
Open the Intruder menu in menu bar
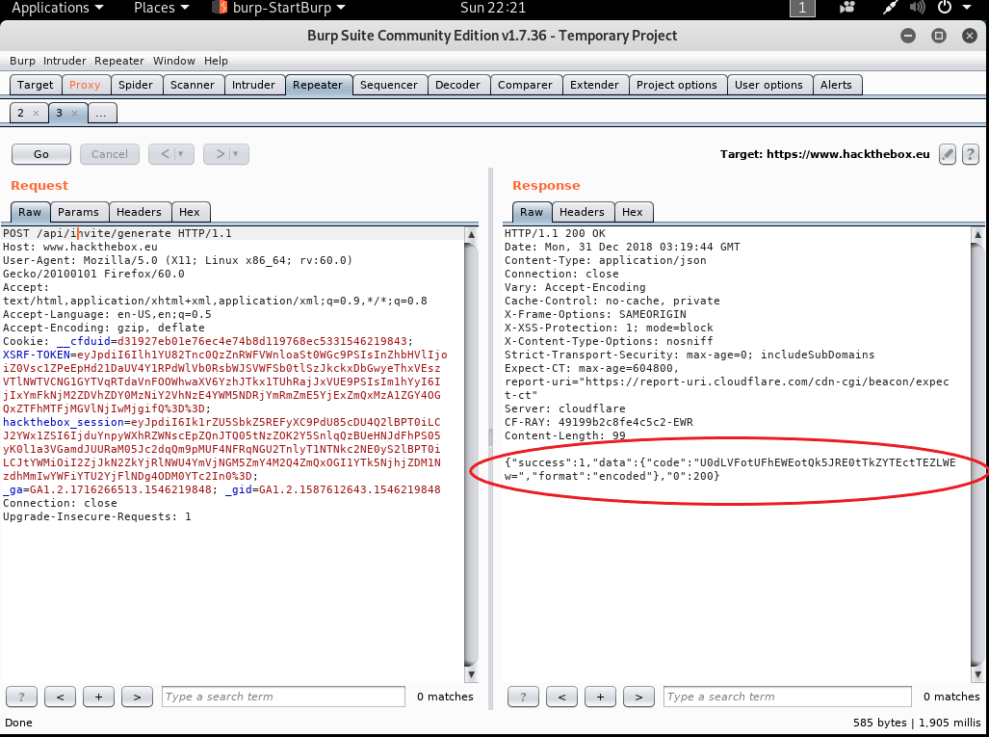click(65, 61)
